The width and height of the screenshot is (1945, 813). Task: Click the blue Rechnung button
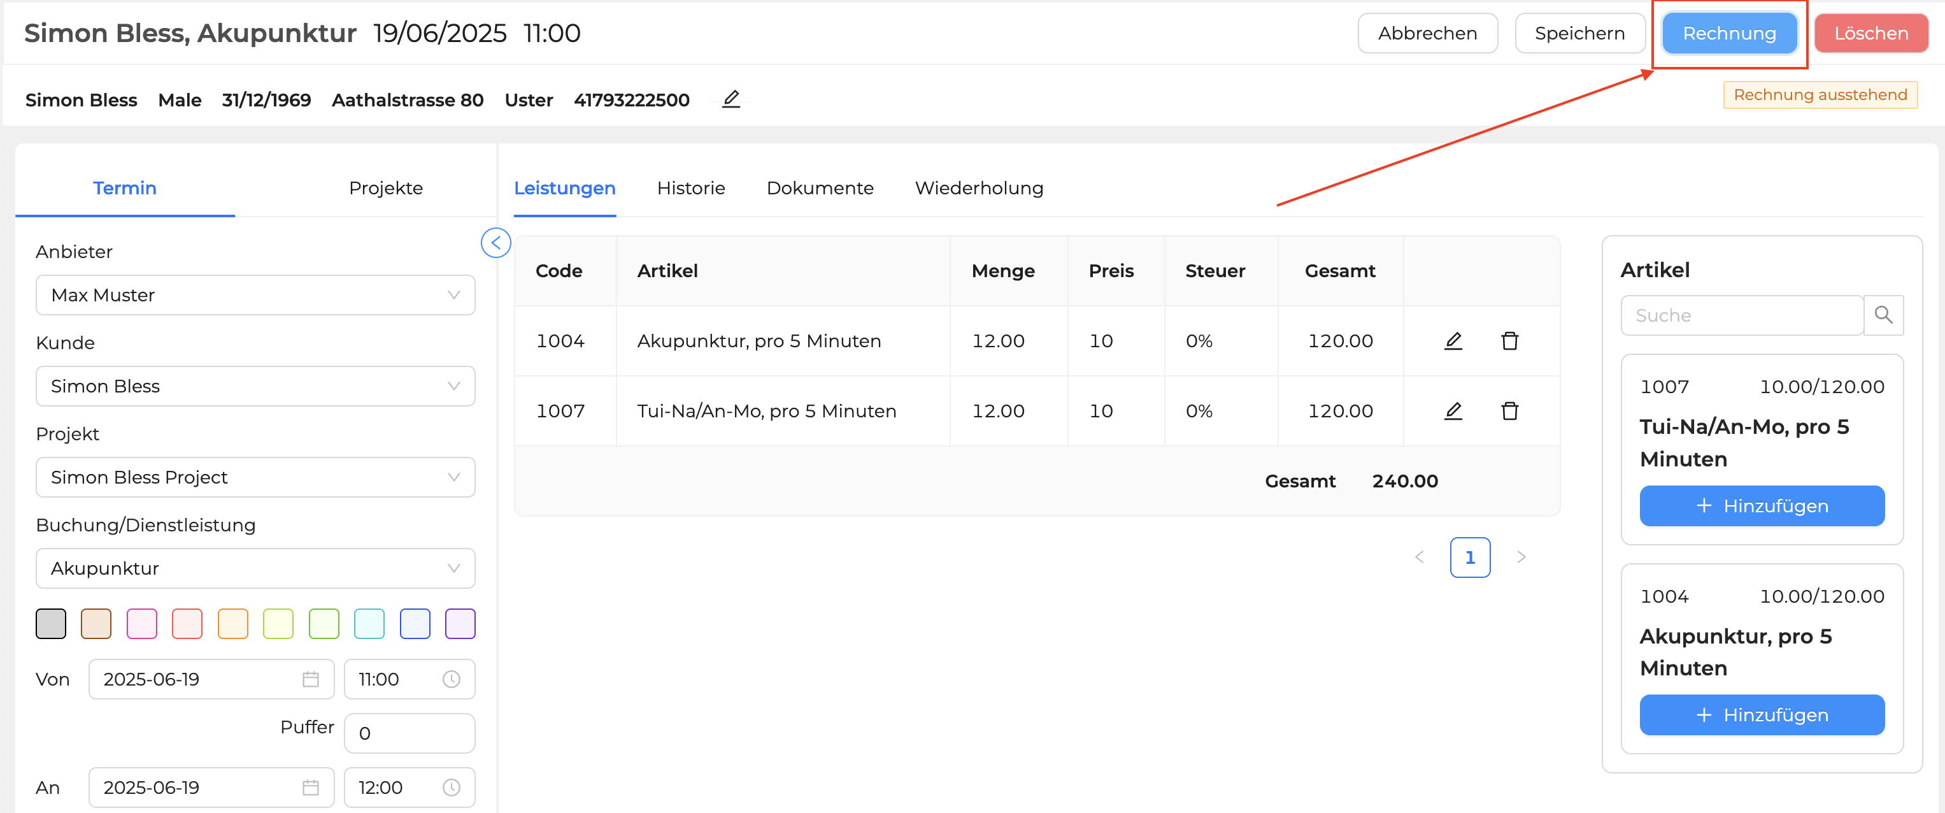(x=1728, y=33)
